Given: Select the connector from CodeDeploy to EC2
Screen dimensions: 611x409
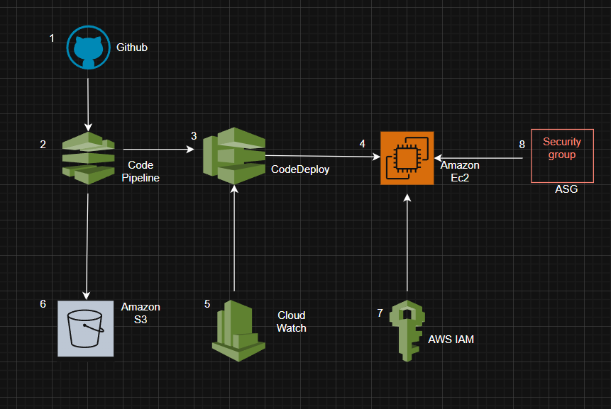Looking at the screenshot, I should coord(323,156).
